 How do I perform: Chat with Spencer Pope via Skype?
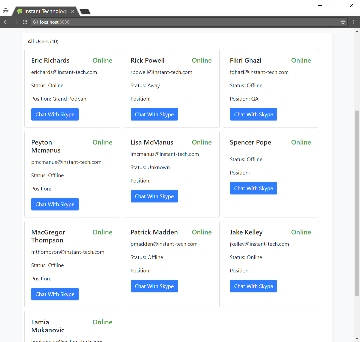click(x=254, y=188)
